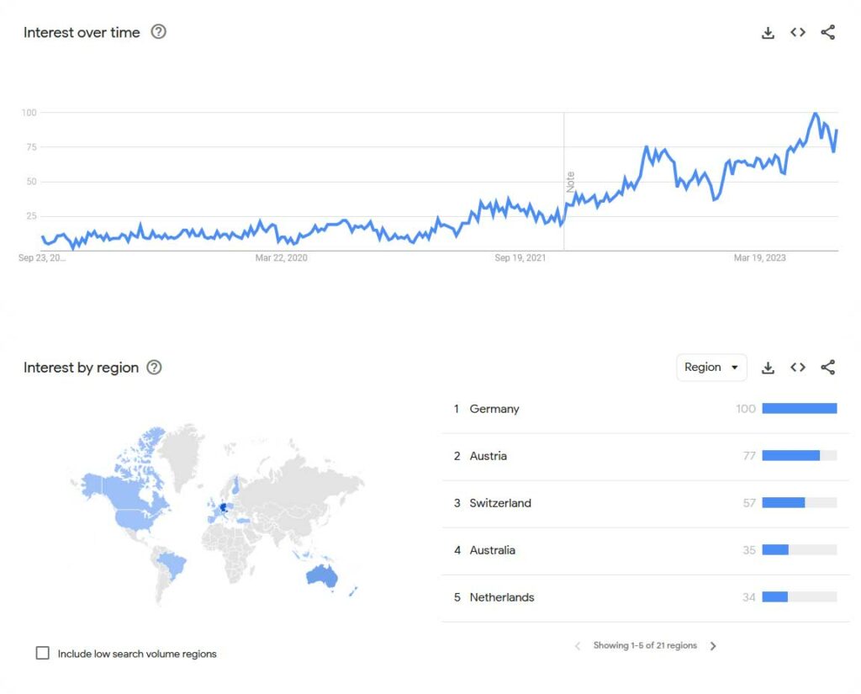Open embed code for Interest over time
Screen dimensions: 861x694
click(798, 33)
